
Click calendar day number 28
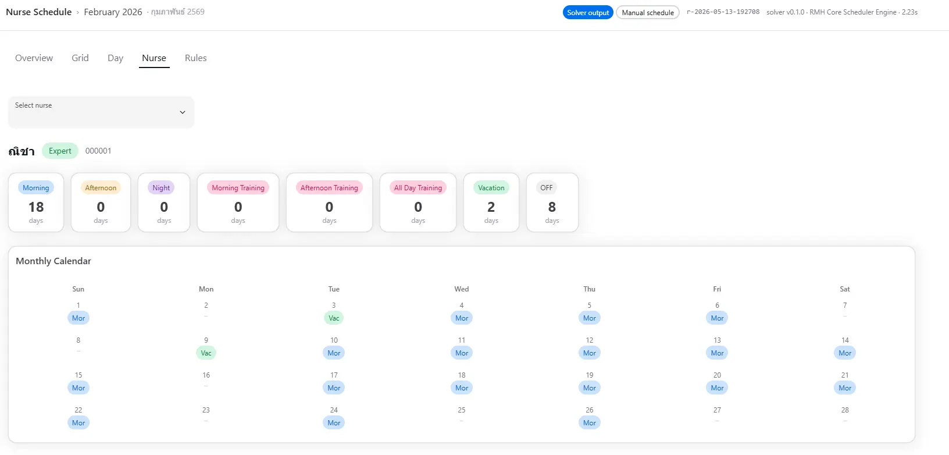click(x=845, y=410)
